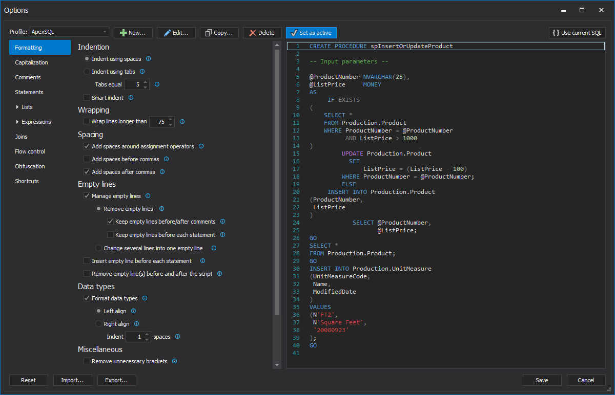Increase Tabs equal value with up stepper
This screenshot has height=395, width=615.
146,82
